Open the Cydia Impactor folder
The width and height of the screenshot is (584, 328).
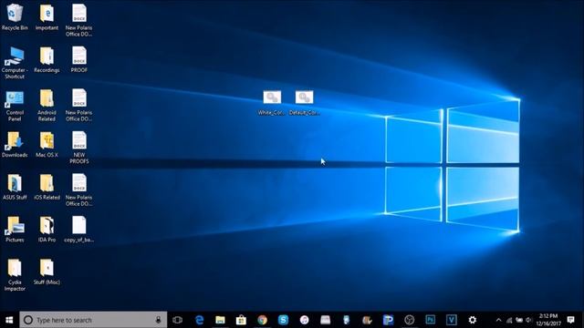click(15, 275)
